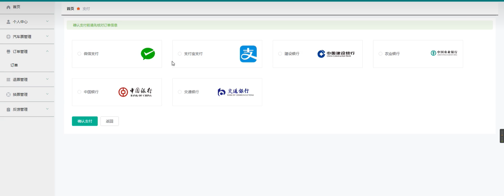Click the dark widget on the right edge
Image resolution: width=504 pixels, height=196 pixels.
point(502,136)
